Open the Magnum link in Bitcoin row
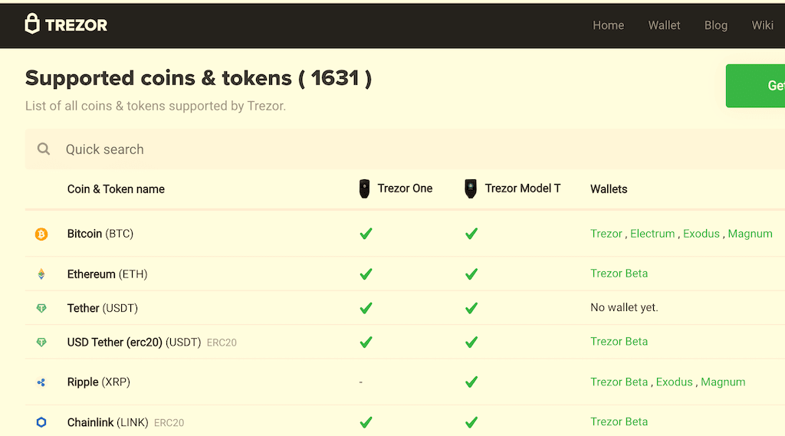 750,234
